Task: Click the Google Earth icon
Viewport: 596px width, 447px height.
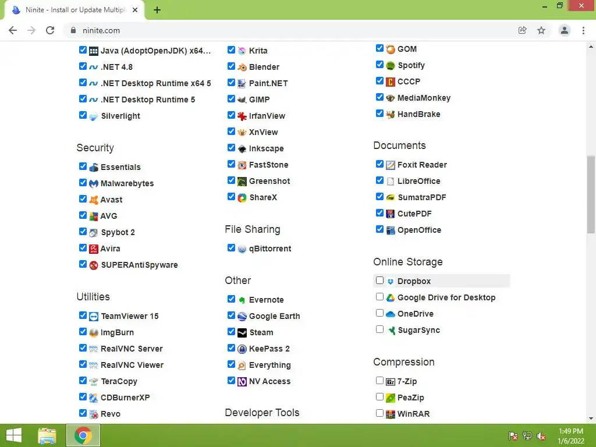Action: tap(242, 317)
